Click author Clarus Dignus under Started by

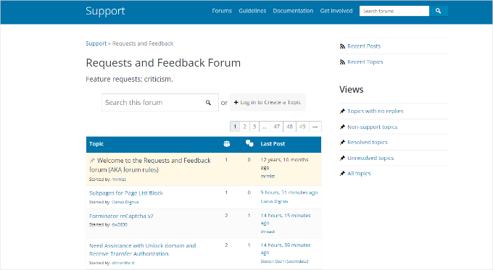[x=125, y=202]
